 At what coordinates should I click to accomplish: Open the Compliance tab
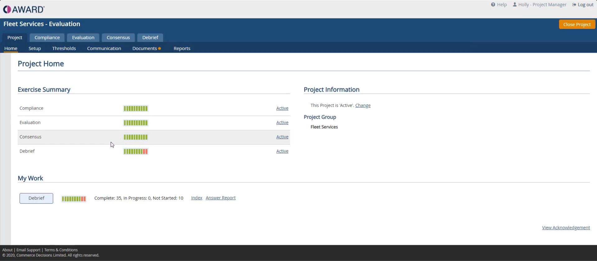(47, 38)
